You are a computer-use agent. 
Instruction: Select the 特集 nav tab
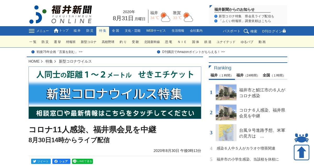pyautogui.click(x=103, y=31)
